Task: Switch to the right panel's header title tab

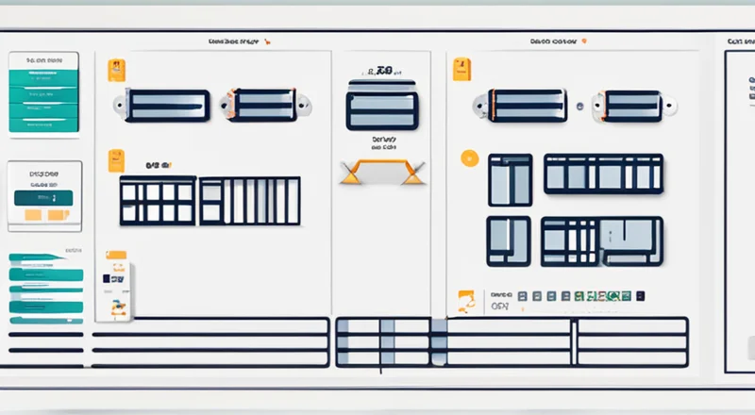Action: point(554,41)
